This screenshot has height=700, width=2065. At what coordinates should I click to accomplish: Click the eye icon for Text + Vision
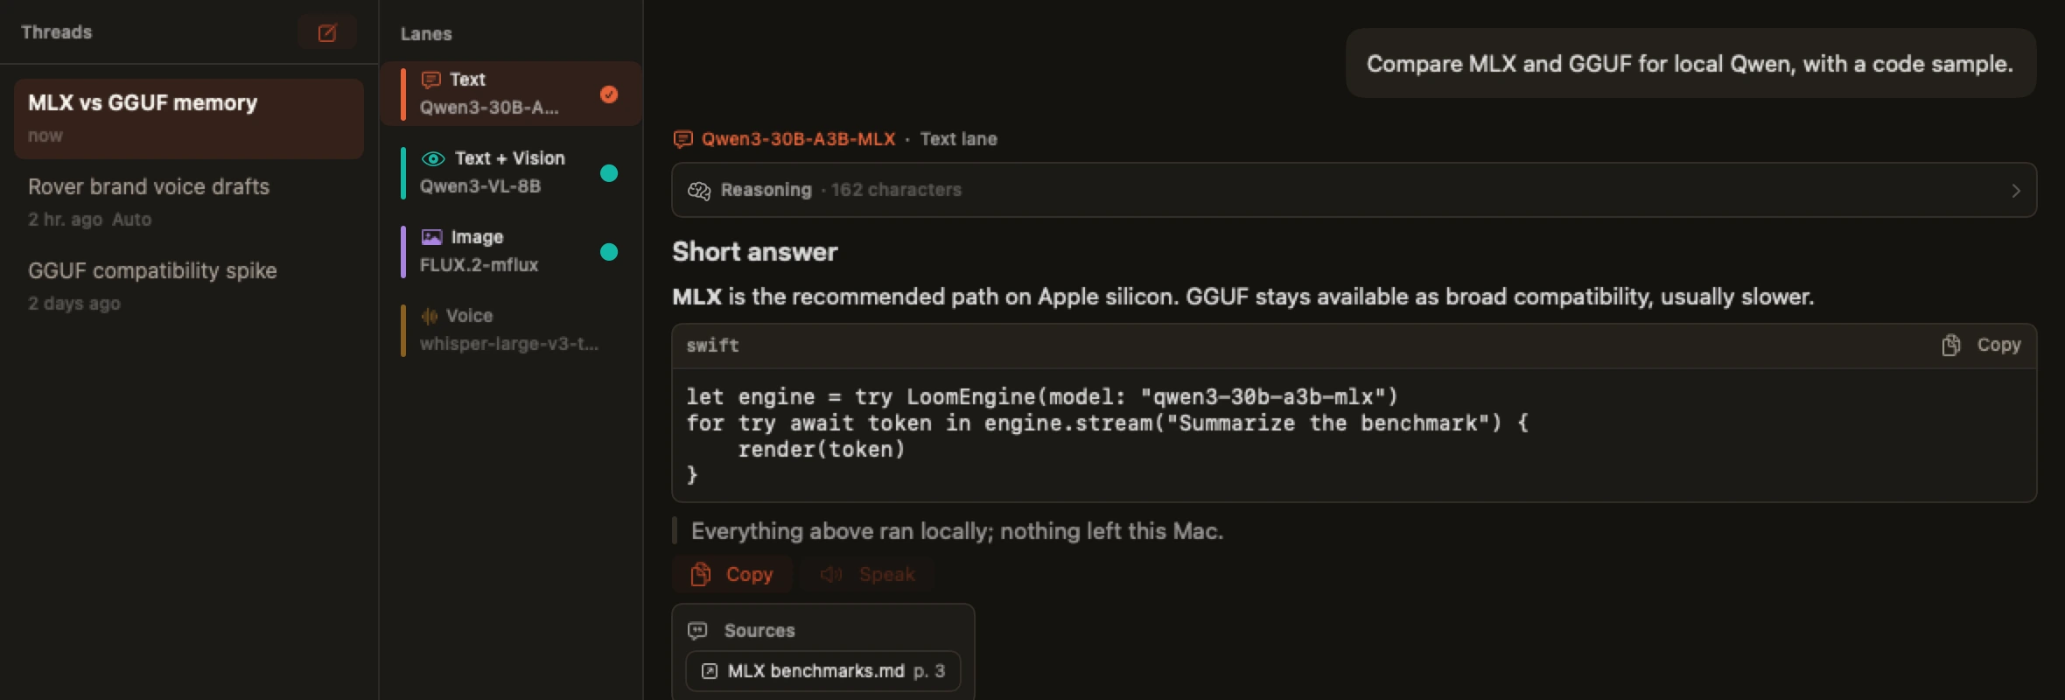point(433,158)
